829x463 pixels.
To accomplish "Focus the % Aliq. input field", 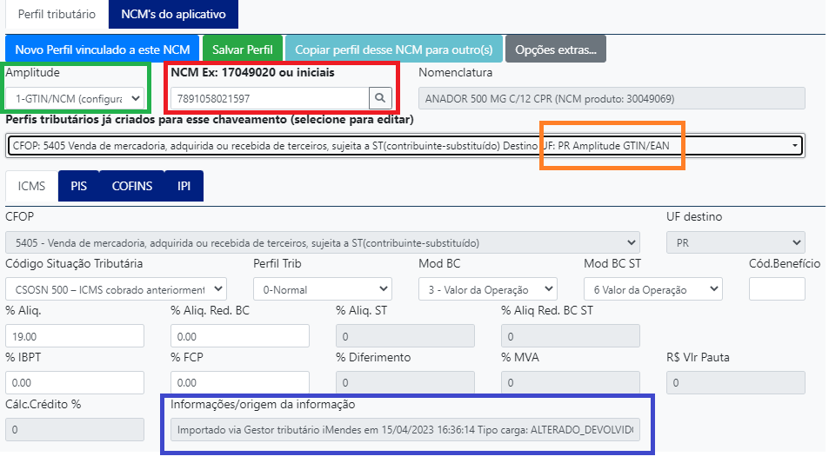I will tap(75, 335).
